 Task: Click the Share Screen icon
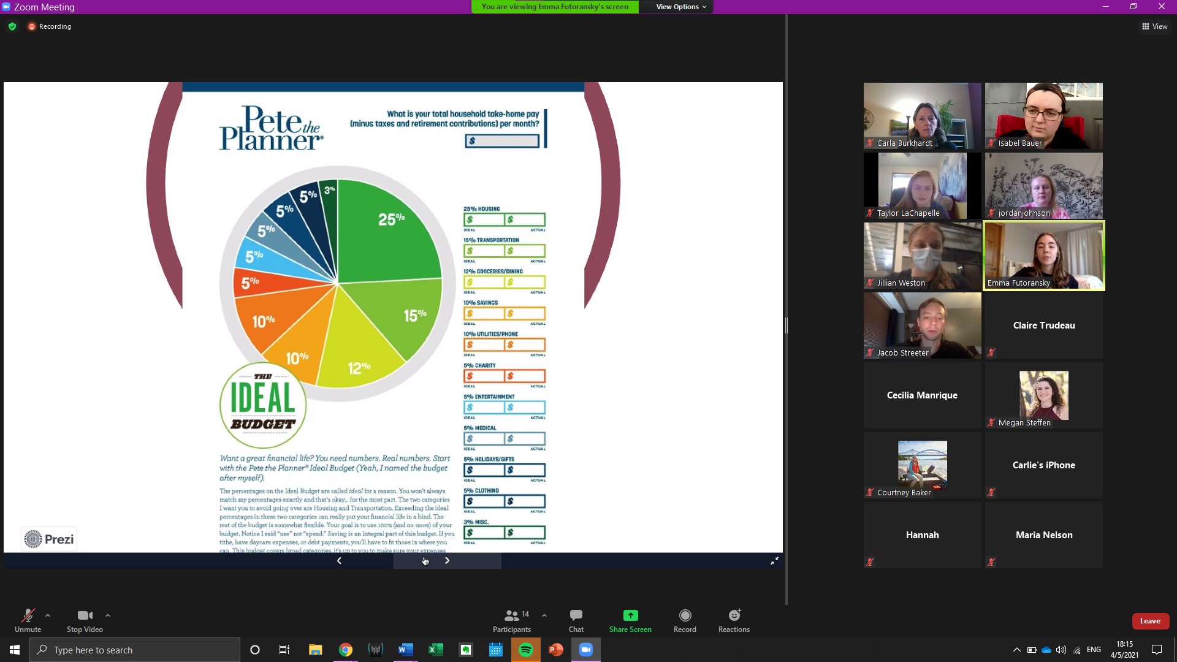tap(630, 615)
